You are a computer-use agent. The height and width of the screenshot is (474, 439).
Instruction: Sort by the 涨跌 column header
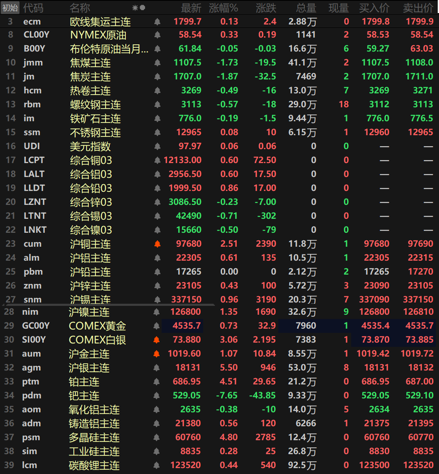(x=266, y=8)
